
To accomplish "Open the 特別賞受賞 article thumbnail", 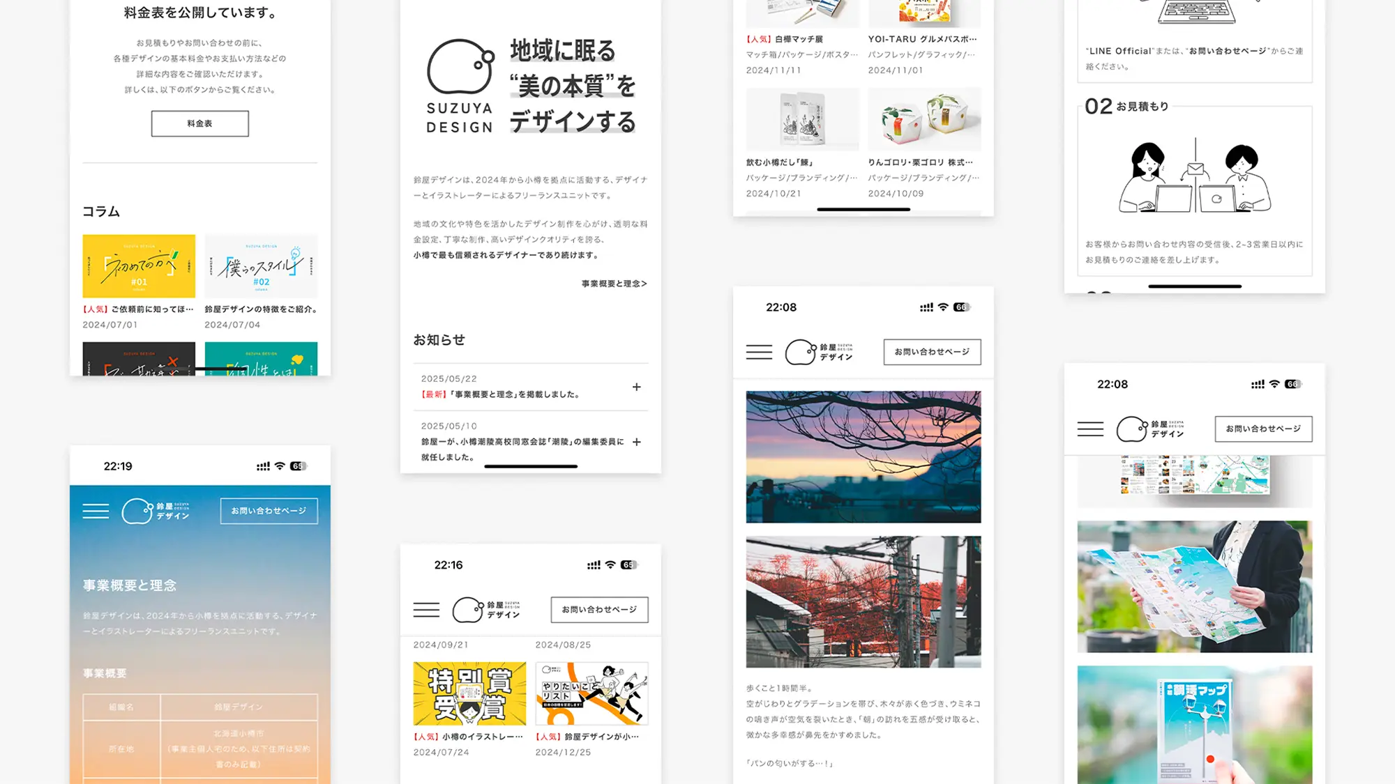I will 469,692.
